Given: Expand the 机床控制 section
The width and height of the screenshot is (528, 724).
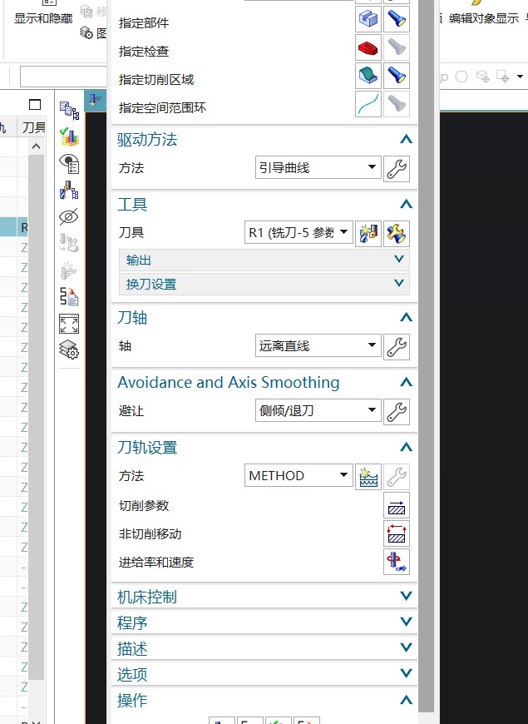Looking at the screenshot, I should pos(264,597).
